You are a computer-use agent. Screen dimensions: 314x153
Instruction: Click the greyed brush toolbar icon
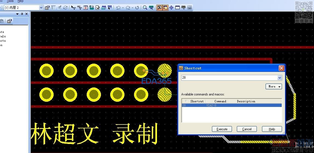59,8
